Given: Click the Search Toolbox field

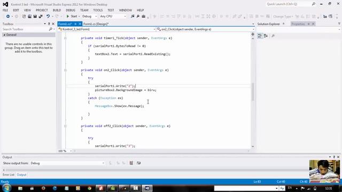Looking at the screenshot, I should click(x=26, y=29).
